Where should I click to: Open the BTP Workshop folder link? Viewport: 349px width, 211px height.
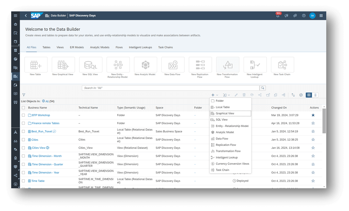pos(41,115)
